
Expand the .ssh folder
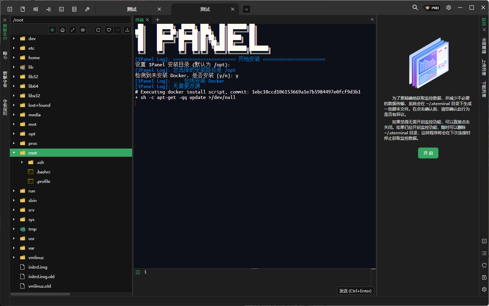[x=22, y=163]
